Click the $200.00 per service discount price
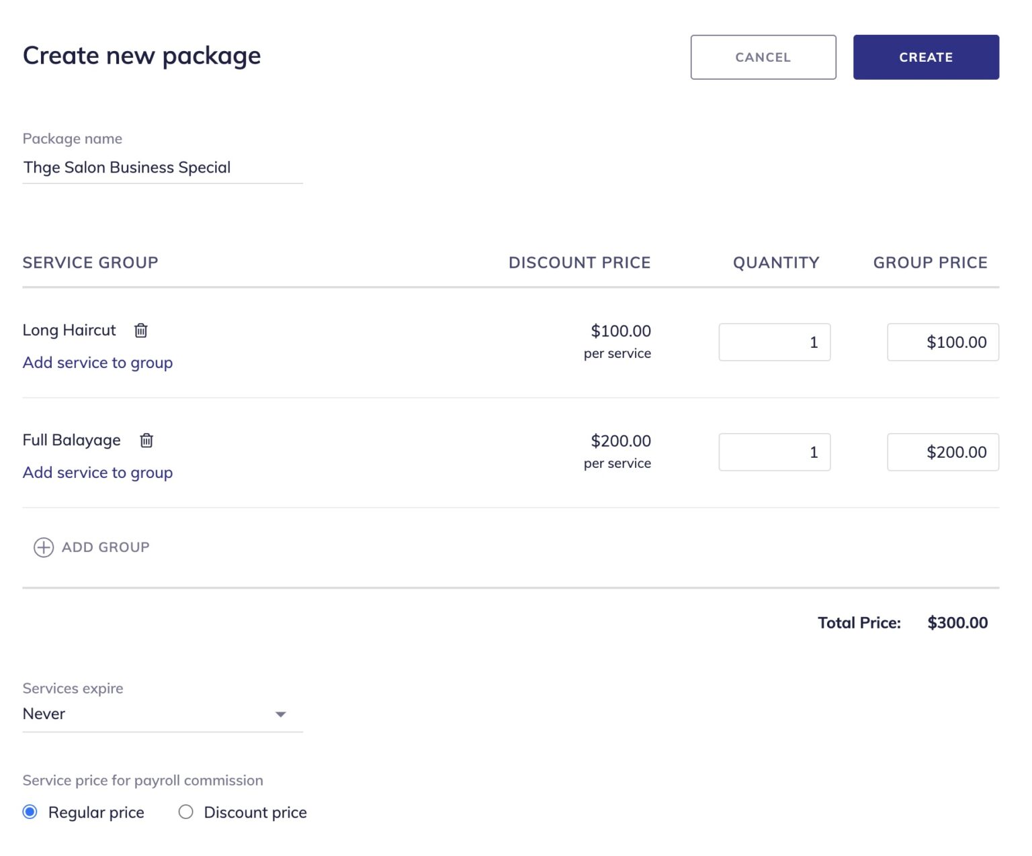The image size is (1032, 856). click(x=620, y=441)
